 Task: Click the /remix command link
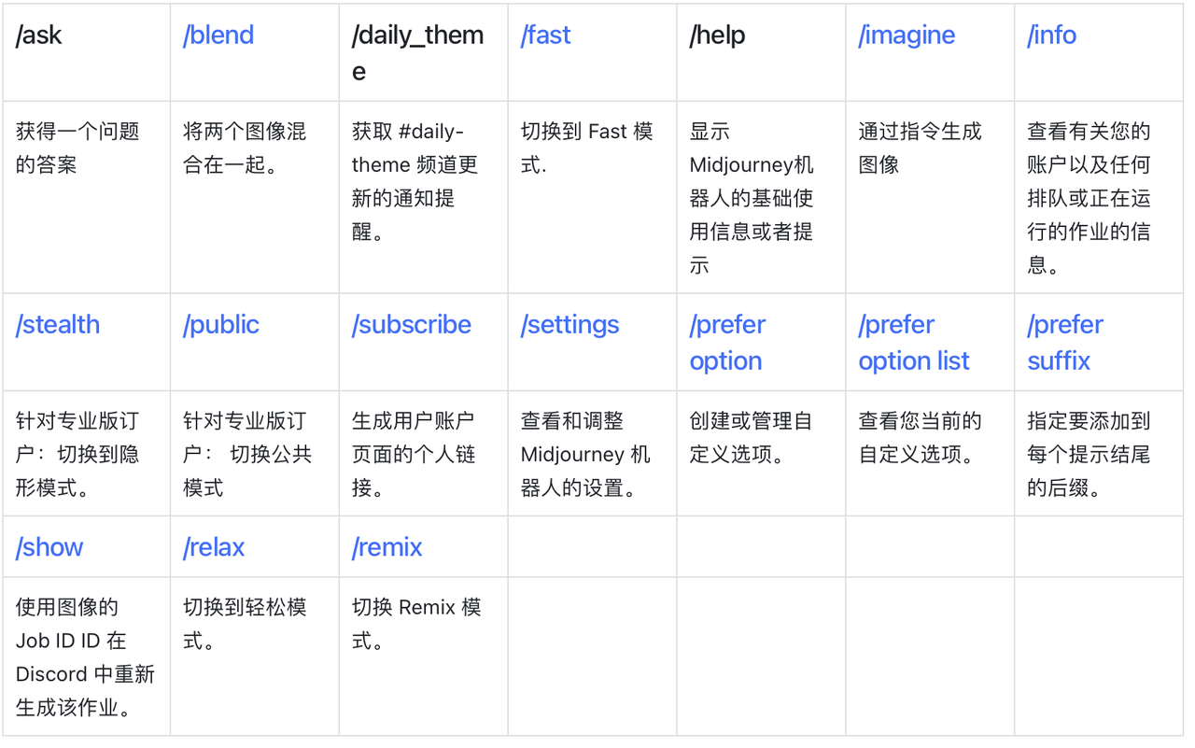point(387,547)
